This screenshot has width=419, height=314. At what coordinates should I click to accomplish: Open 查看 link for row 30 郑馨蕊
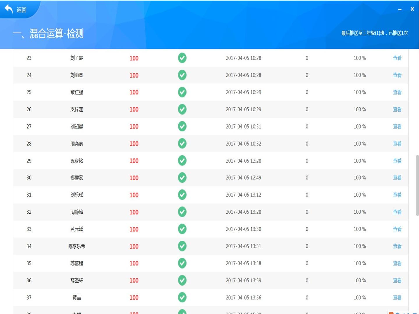click(x=397, y=178)
